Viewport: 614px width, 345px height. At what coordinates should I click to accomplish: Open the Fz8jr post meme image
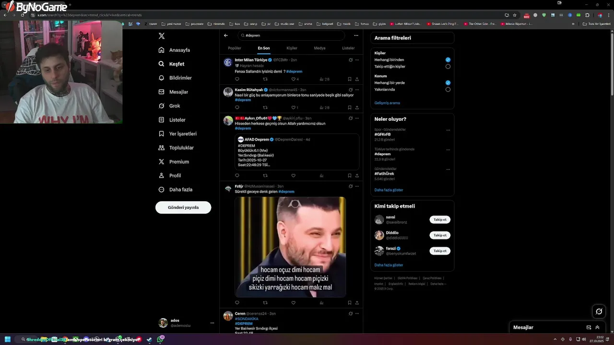pyautogui.click(x=290, y=247)
